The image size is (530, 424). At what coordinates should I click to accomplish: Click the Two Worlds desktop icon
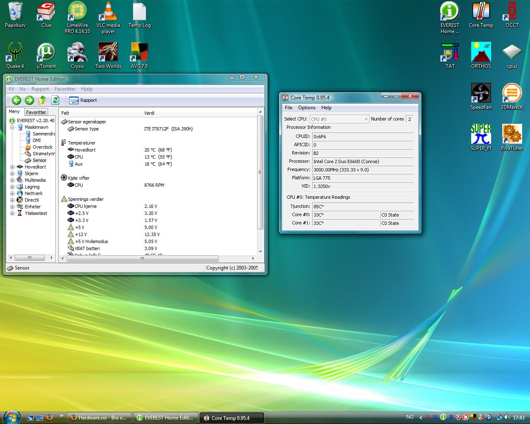pos(108,55)
